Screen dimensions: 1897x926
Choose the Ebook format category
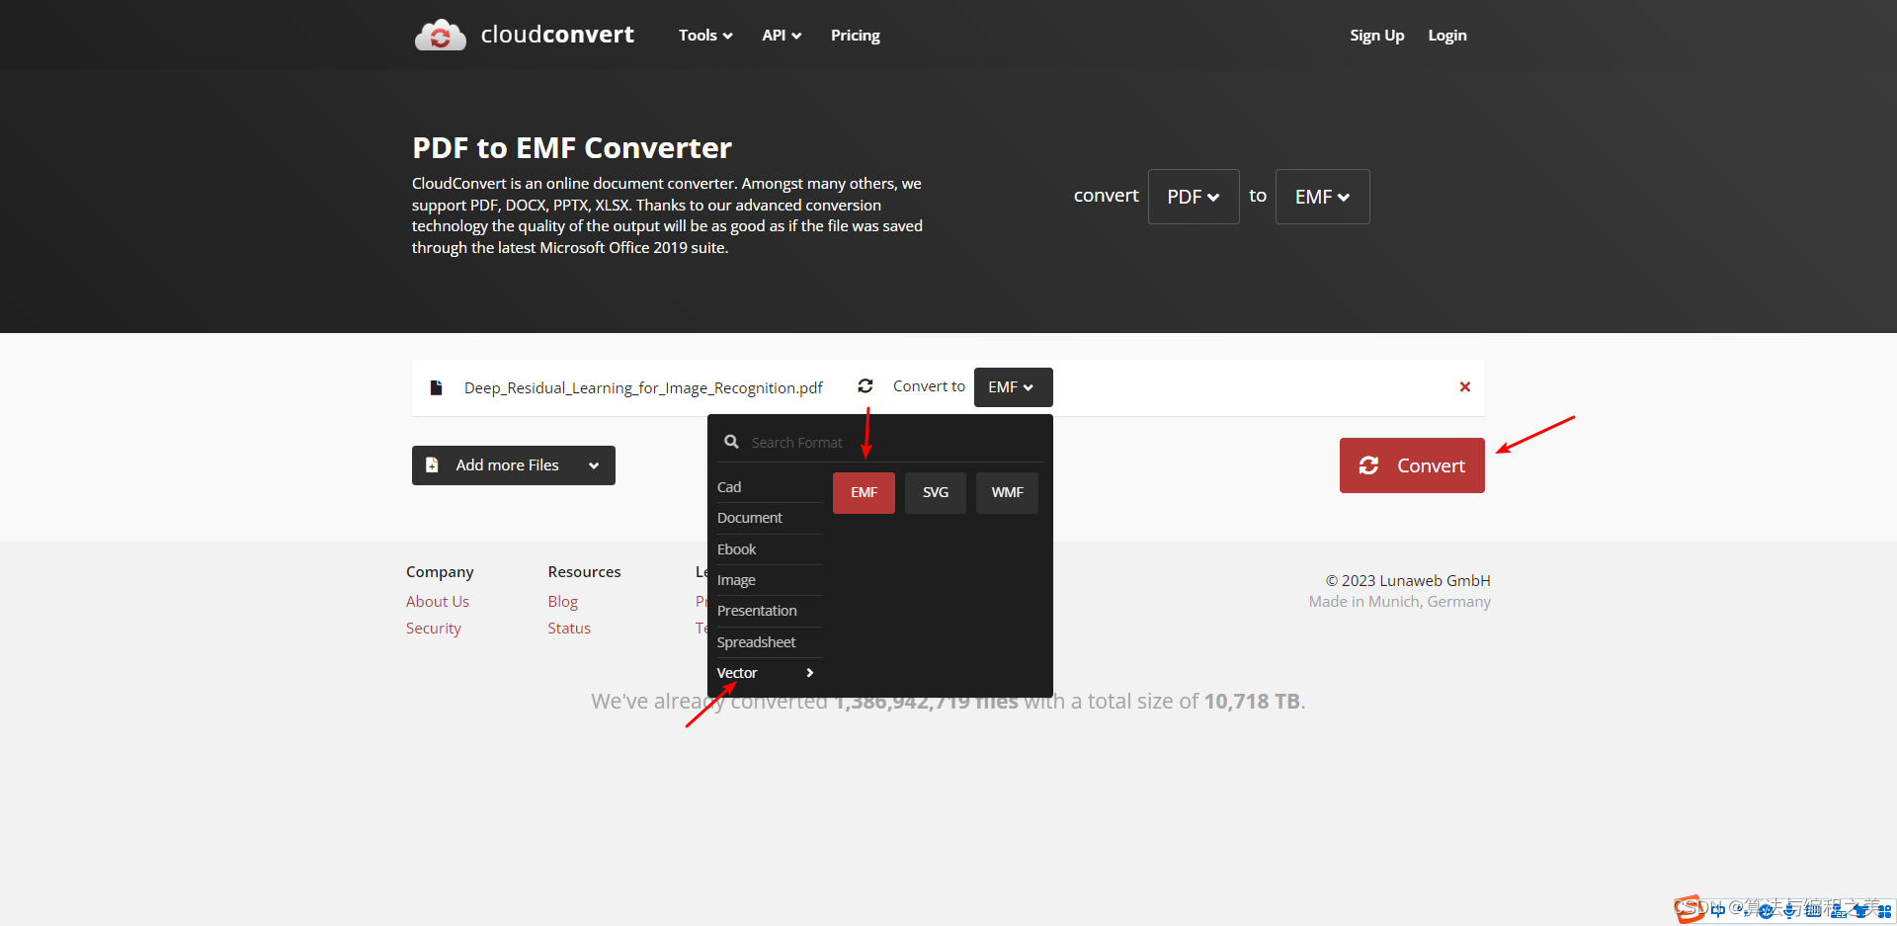[769, 549]
